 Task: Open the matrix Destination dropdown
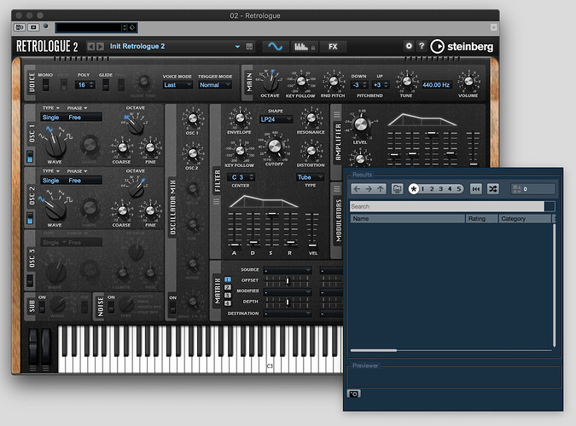click(x=288, y=314)
